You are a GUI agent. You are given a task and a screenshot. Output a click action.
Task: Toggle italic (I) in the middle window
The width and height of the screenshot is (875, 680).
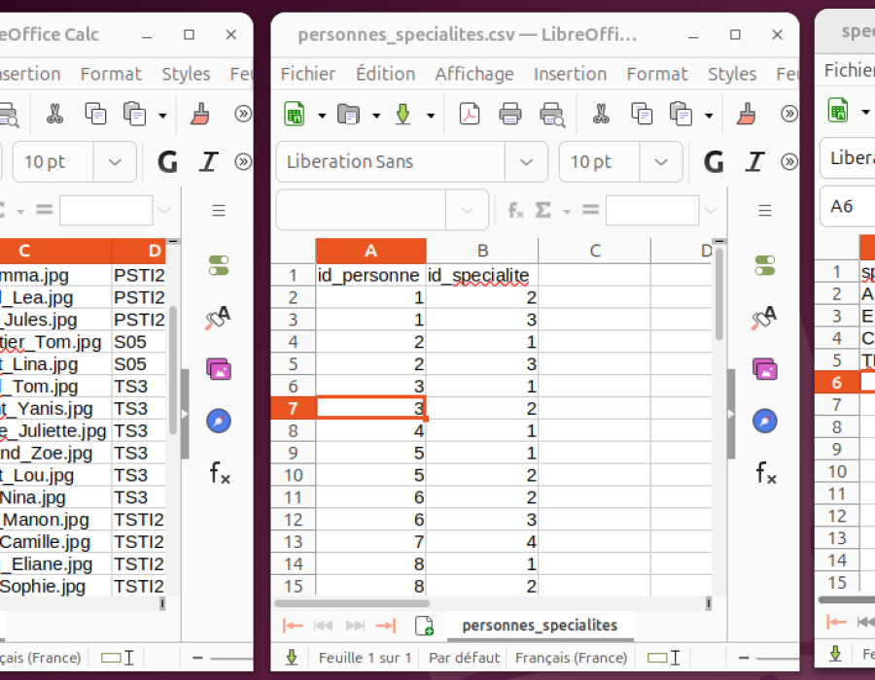click(x=754, y=162)
